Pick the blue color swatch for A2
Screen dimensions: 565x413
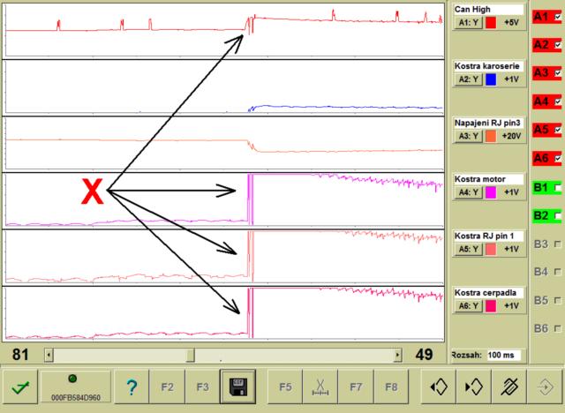[491, 79]
